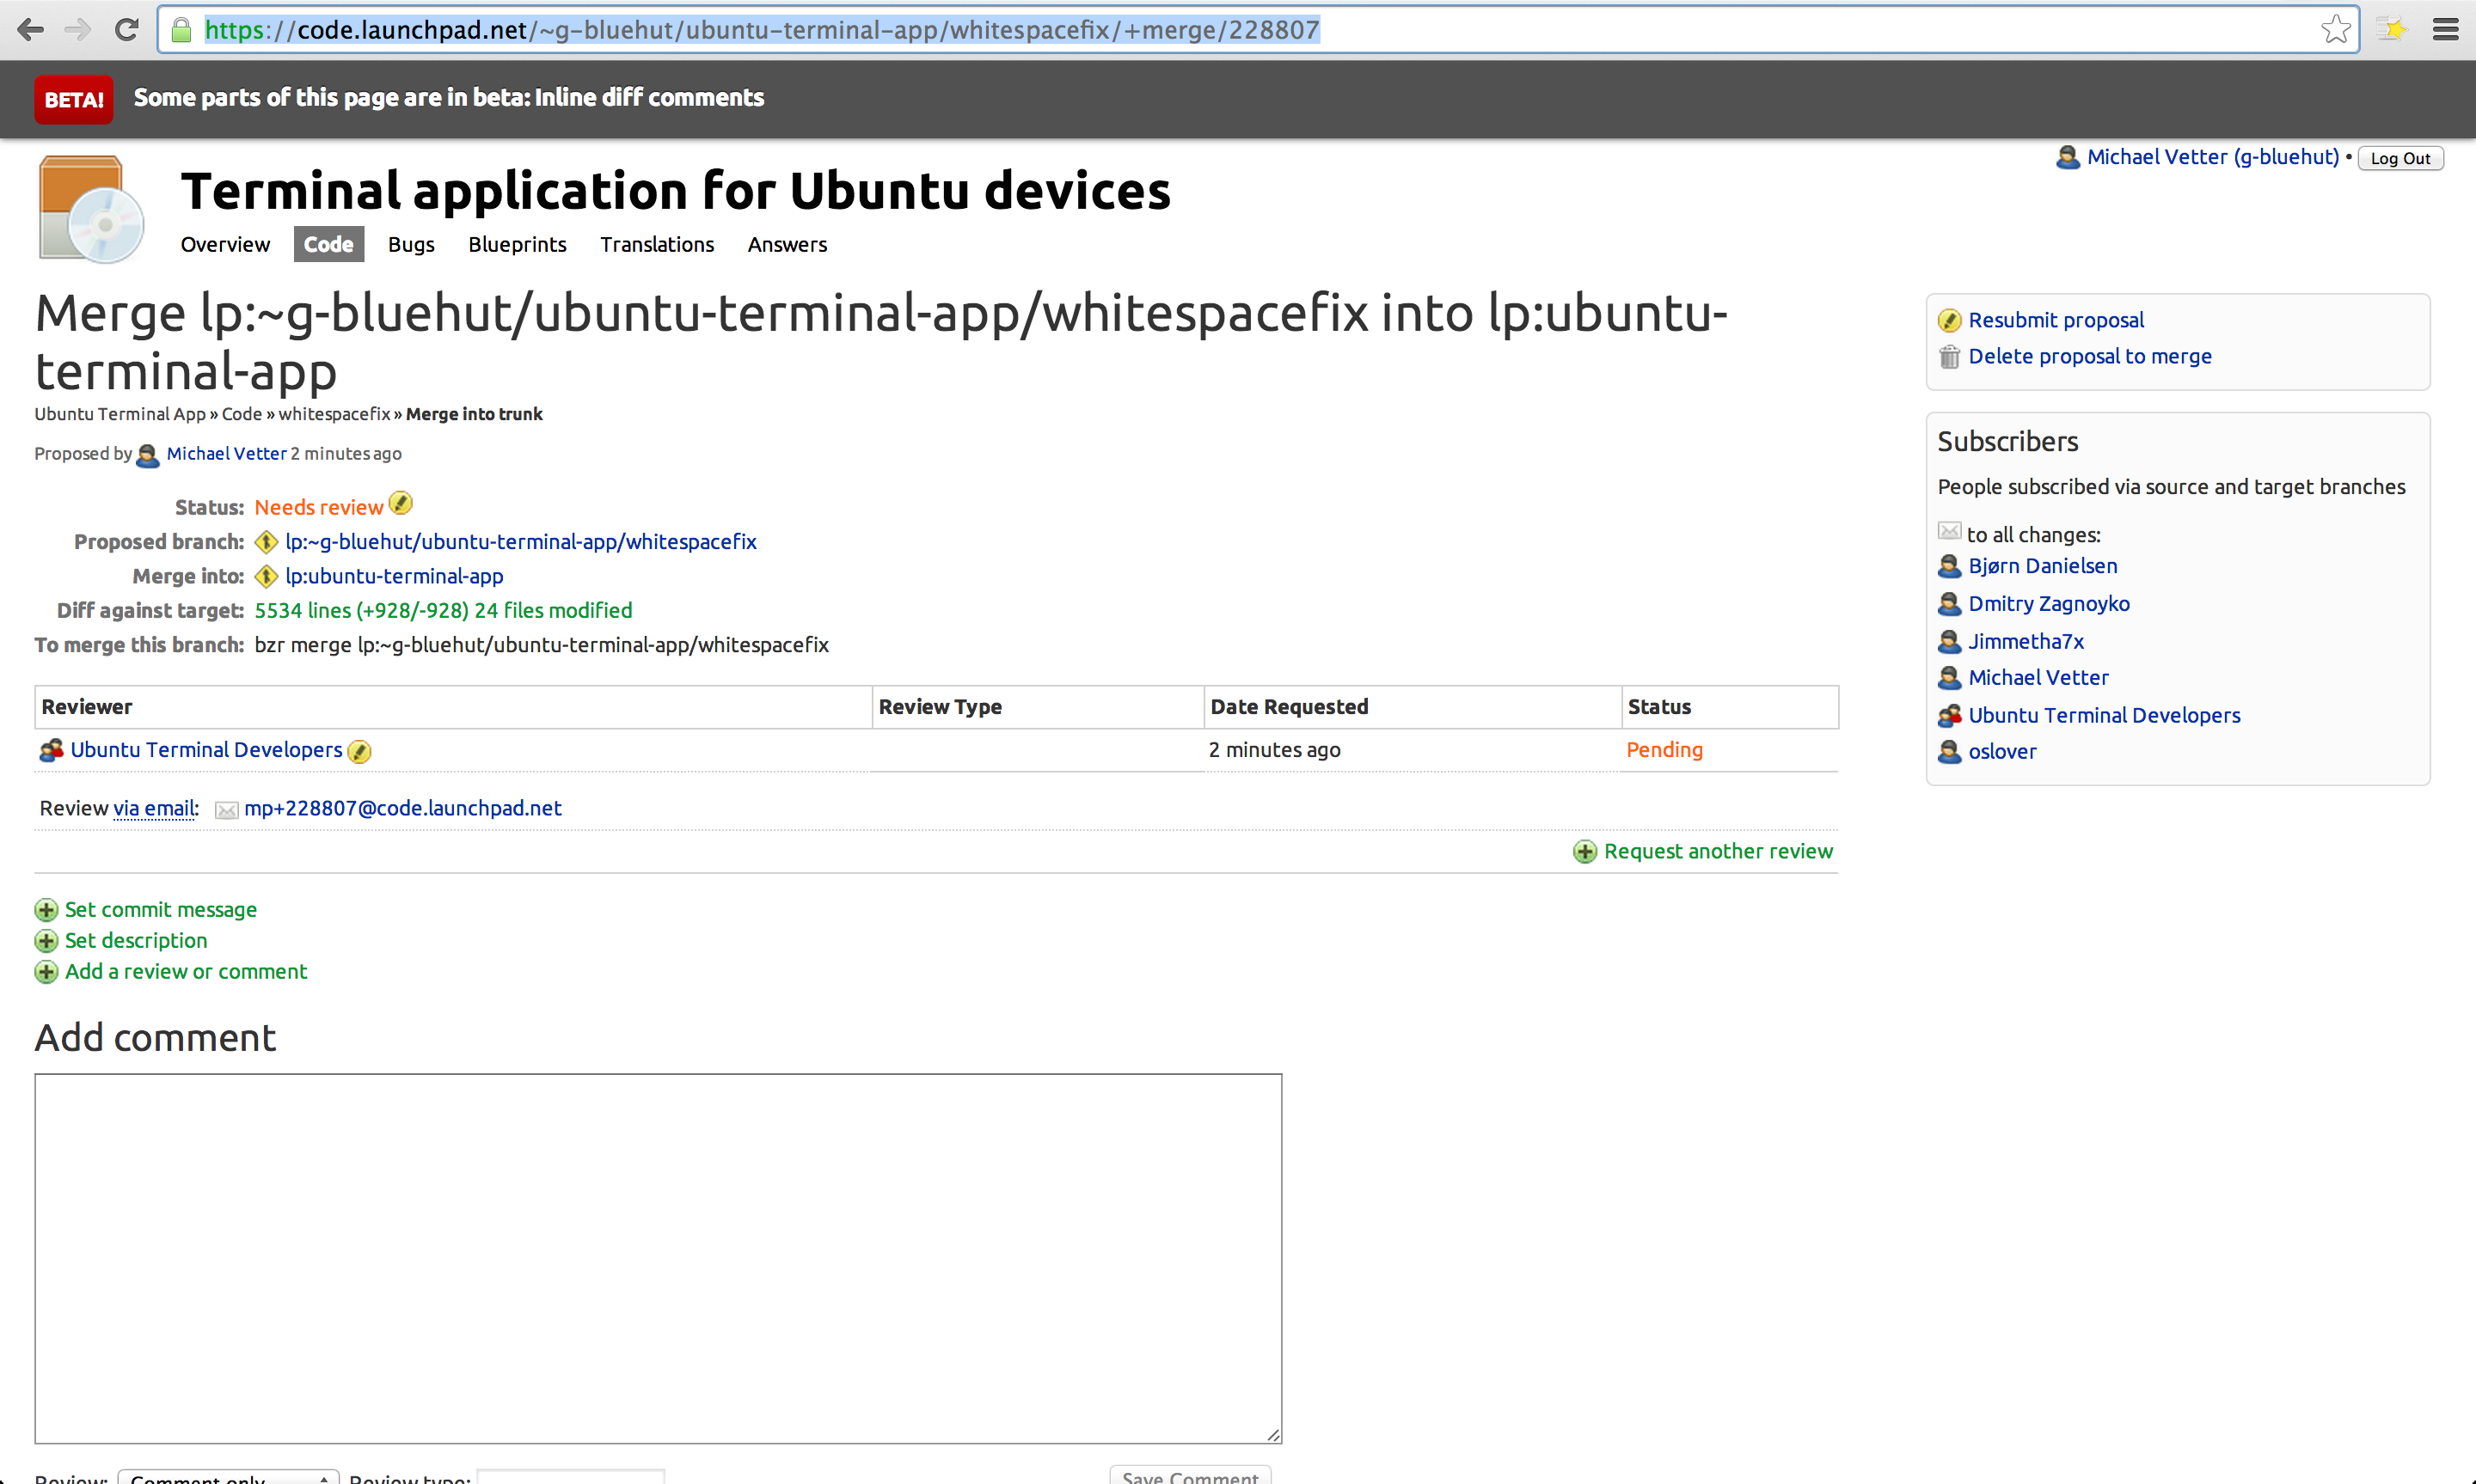The image size is (2476, 1484).
Task: Click the pencil icon next to Ubuntu Terminal Developers reviewer
Action: click(x=359, y=752)
